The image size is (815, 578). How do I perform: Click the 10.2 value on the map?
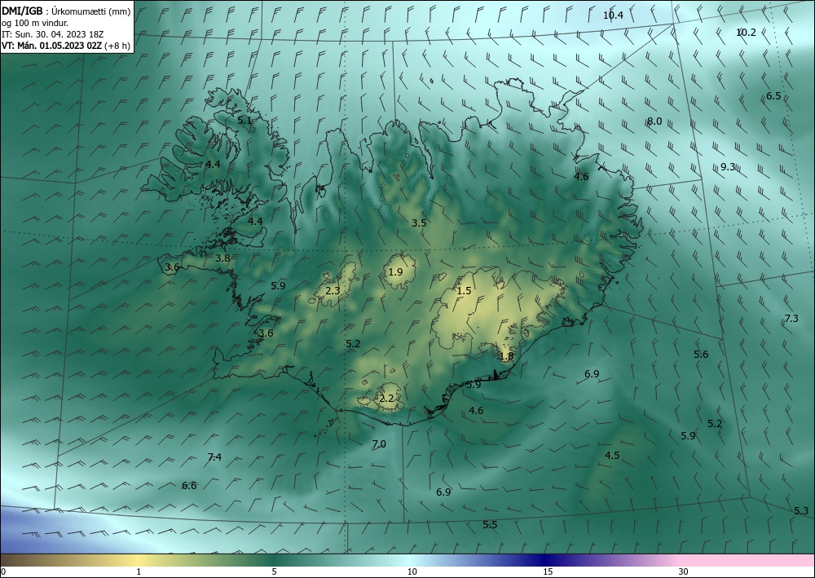(x=746, y=33)
